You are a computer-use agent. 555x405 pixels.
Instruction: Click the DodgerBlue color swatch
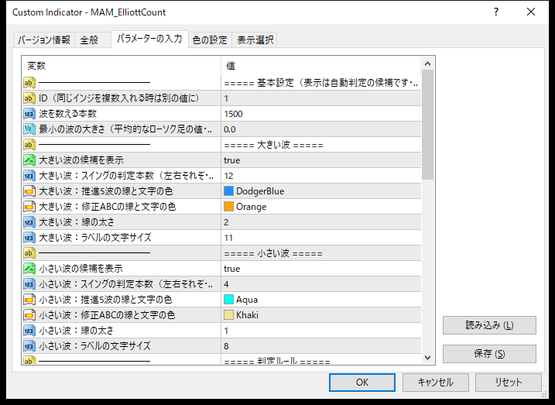(228, 191)
